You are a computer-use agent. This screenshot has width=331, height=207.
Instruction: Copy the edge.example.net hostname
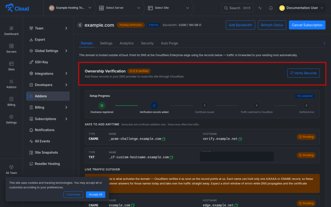point(236,205)
